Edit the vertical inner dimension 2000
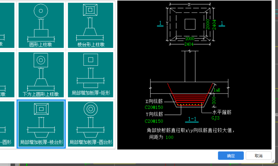 point(208,24)
